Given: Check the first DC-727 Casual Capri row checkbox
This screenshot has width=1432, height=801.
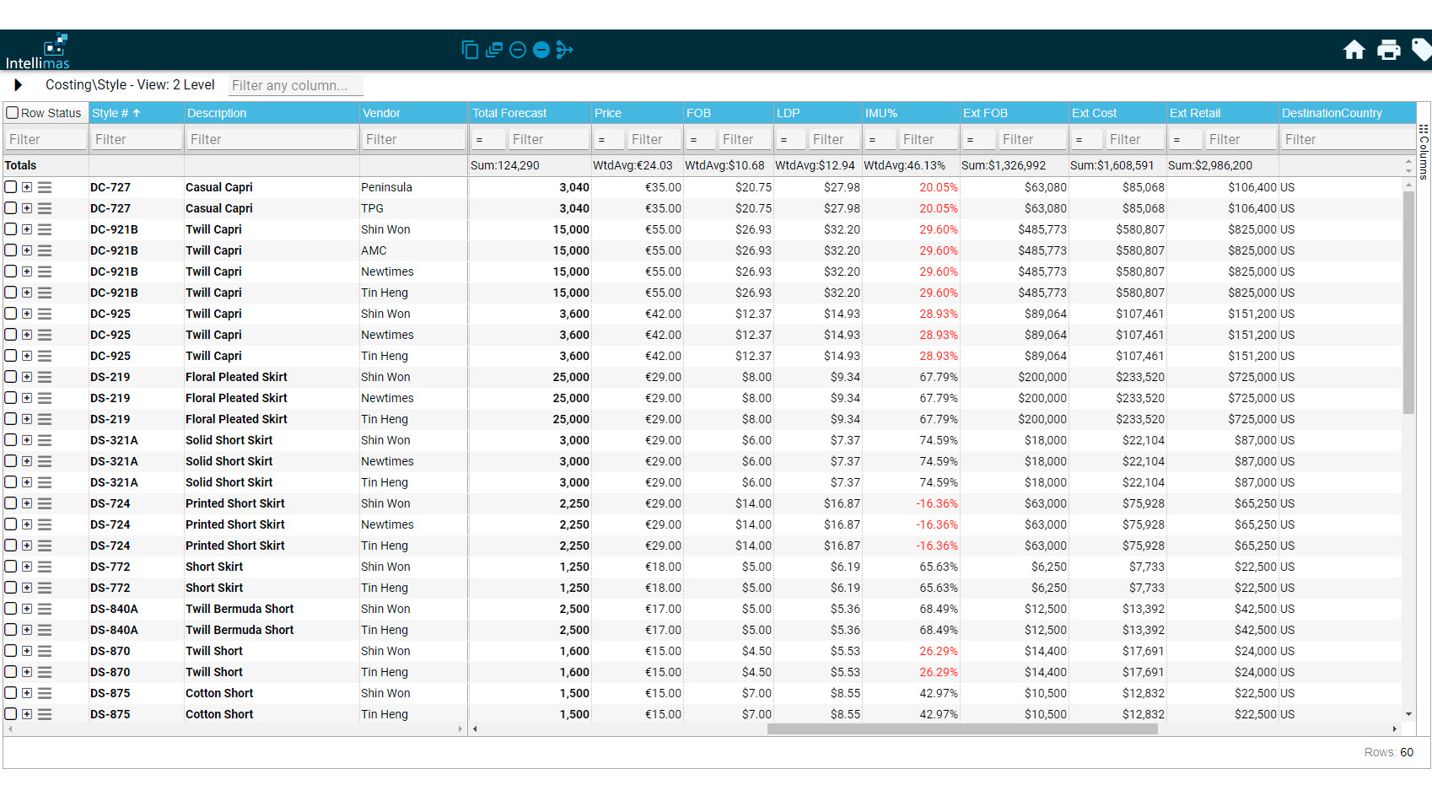Looking at the screenshot, I should pyautogui.click(x=11, y=187).
